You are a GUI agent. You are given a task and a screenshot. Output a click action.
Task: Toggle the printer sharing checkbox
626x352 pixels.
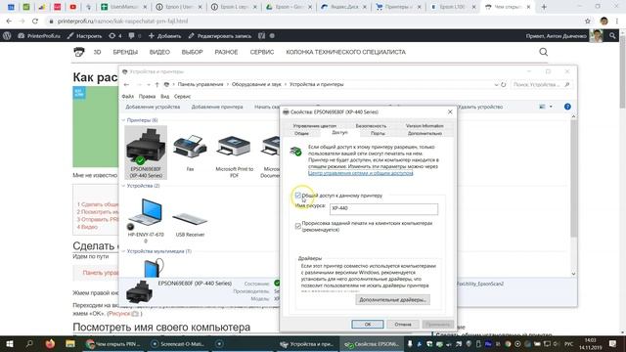tap(297, 196)
